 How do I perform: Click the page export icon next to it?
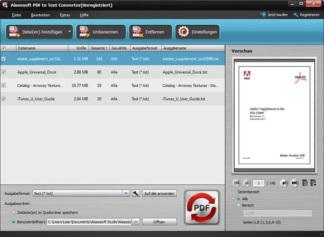click(x=313, y=183)
